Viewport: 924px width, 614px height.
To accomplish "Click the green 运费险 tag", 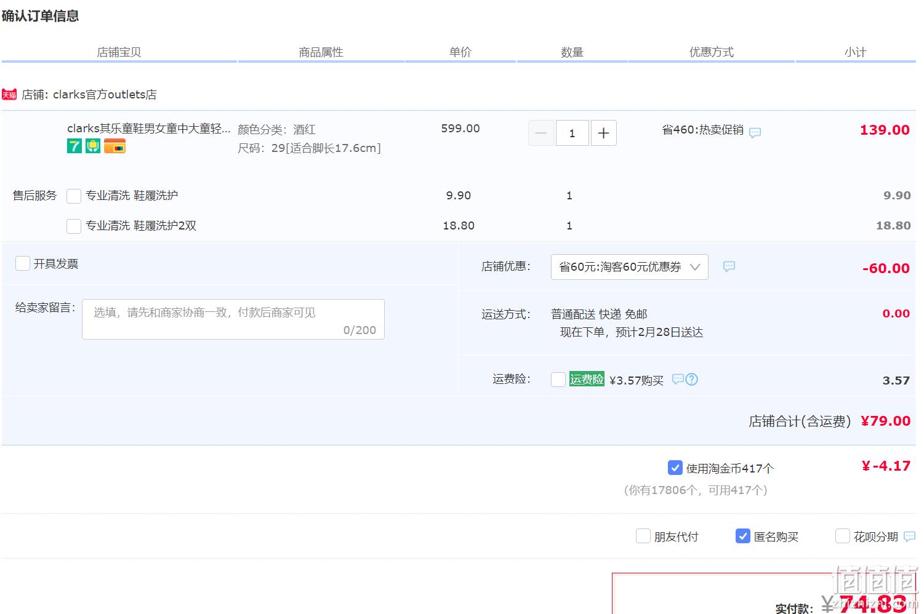I will click(x=587, y=379).
